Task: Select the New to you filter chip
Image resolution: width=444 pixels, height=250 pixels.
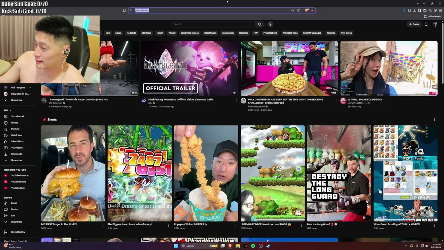Action: pos(346,33)
